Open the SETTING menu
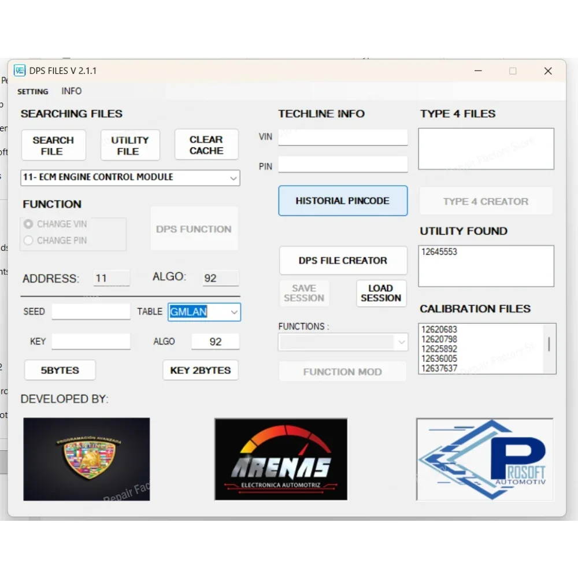The width and height of the screenshot is (578, 578). 33,91
